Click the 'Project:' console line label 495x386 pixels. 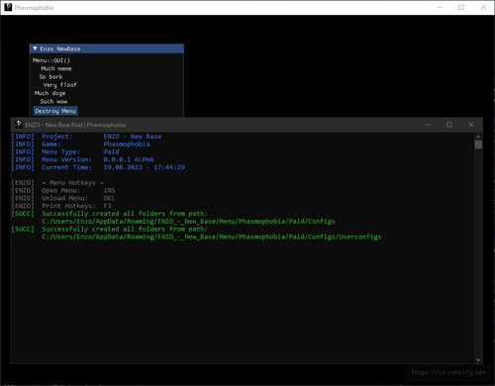click(x=56, y=137)
